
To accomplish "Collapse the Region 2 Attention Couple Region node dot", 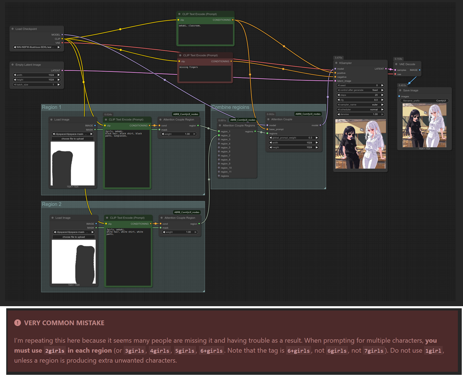I will click(162, 218).
